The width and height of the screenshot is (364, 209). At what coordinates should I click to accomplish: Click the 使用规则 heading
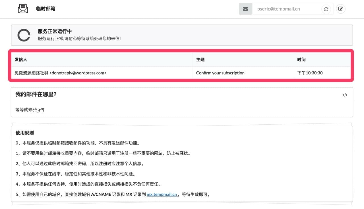click(25, 133)
